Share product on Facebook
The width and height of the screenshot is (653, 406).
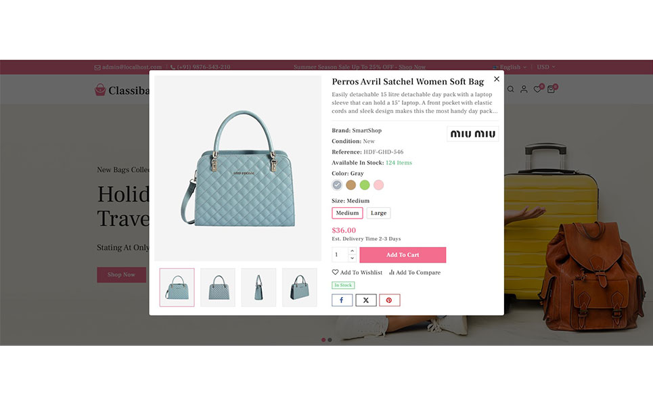[342, 300]
